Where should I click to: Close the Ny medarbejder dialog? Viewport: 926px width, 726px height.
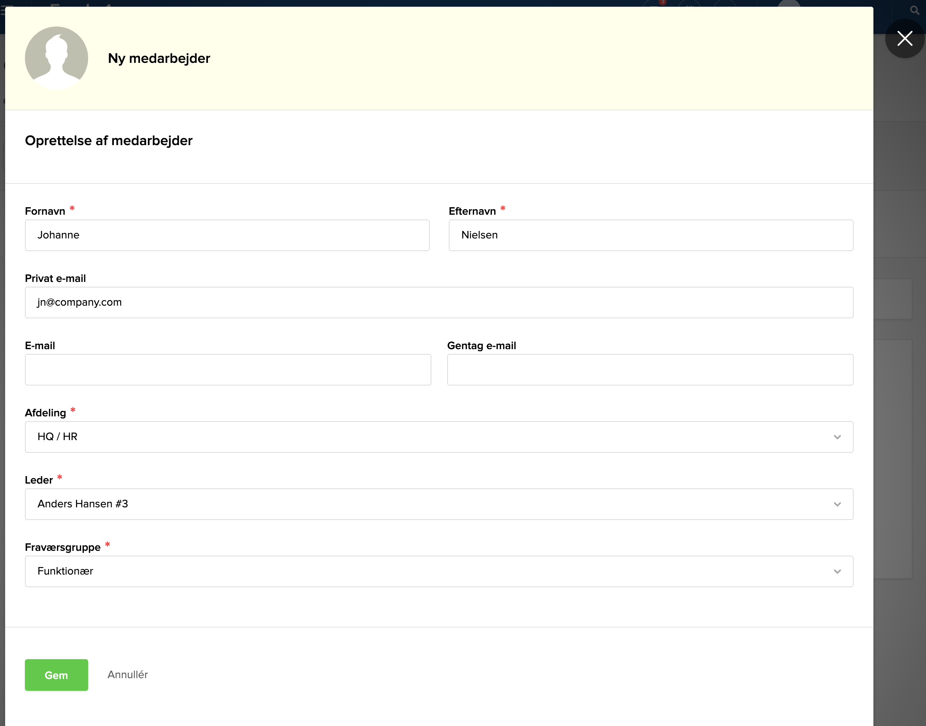[x=904, y=38]
